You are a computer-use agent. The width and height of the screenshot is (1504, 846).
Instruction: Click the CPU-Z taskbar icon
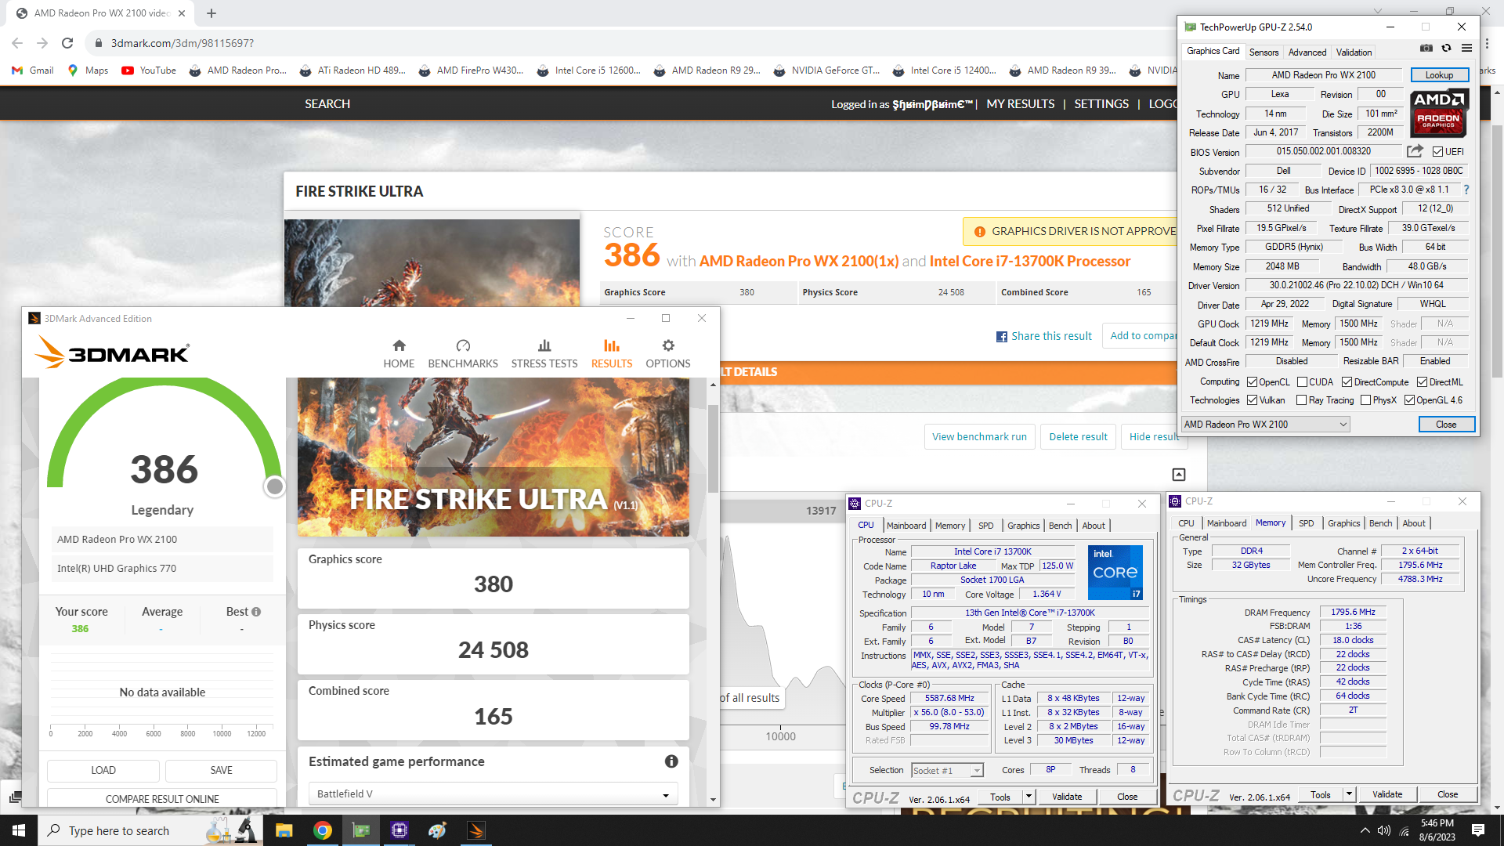pos(399,830)
